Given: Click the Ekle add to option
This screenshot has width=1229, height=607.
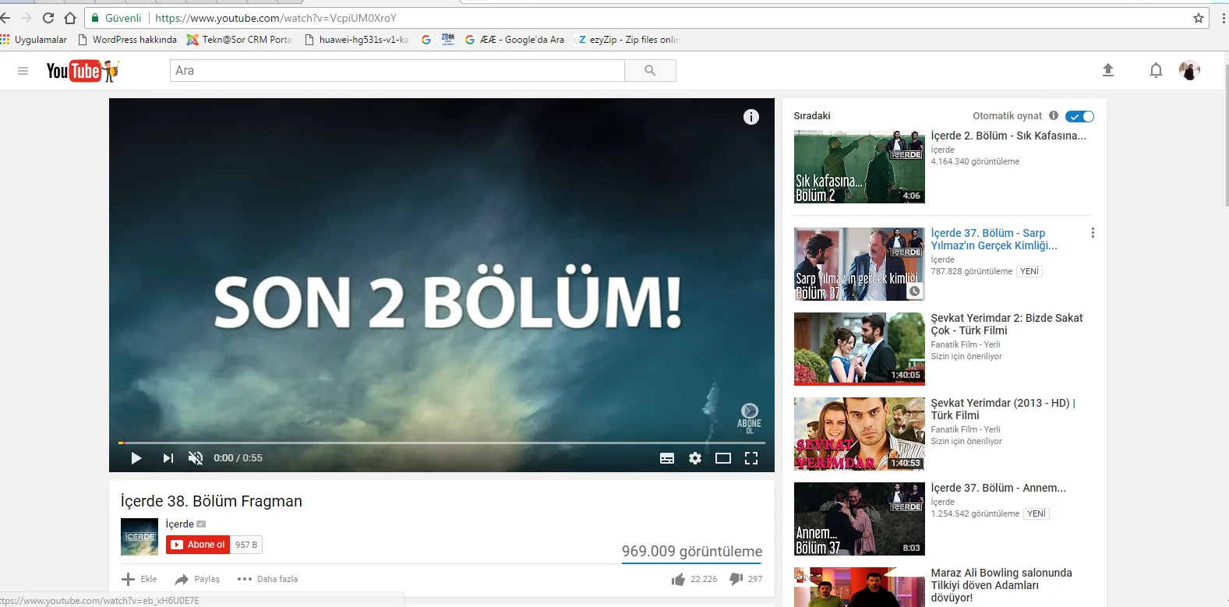Looking at the screenshot, I should coord(139,579).
